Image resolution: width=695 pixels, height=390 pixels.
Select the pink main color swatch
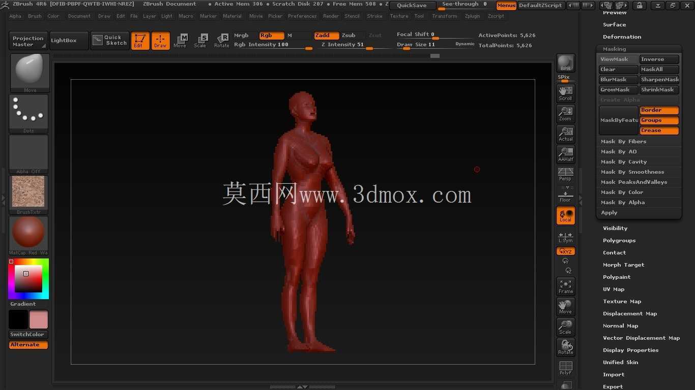38,319
